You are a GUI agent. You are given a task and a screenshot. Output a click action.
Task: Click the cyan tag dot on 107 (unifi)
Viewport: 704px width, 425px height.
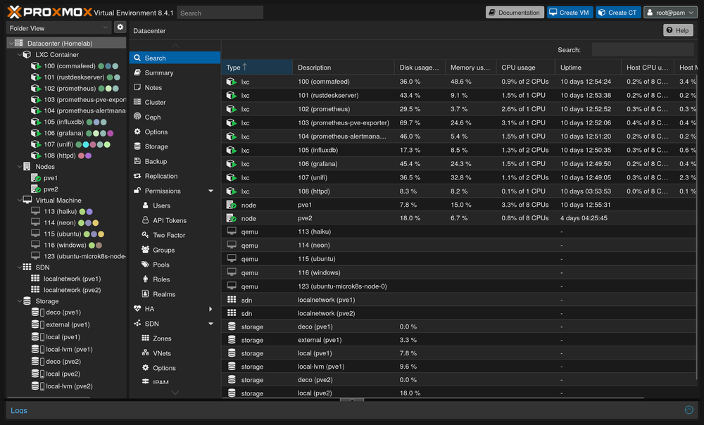click(x=86, y=144)
